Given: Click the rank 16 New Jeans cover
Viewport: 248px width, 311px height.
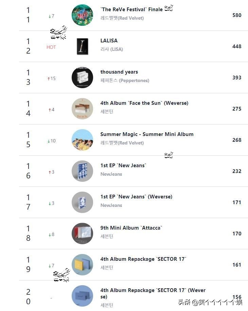Looking at the screenshot, I should 82,171.
